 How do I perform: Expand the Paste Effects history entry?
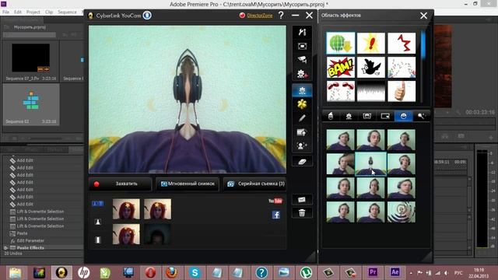point(5,247)
